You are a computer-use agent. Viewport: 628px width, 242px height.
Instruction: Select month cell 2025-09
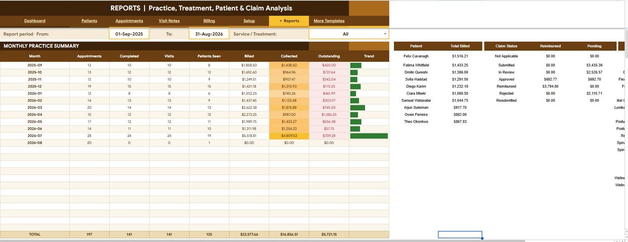pos(35,65)
